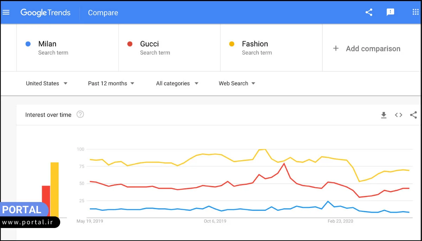Open the embed code for the chart
The height and width of the screenshot is (241, 422).
pyautogui.click(x=398, y=115)
